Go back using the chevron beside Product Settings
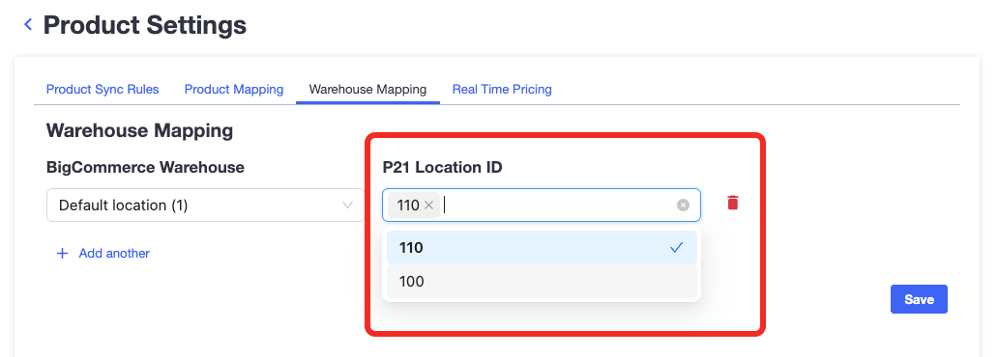Image resolution: width=998 pixels, height=357 pixels. tap(28, 25)
